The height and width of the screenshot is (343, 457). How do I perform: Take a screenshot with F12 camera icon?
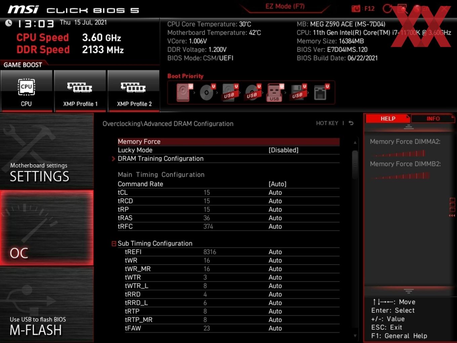(356, 8)
